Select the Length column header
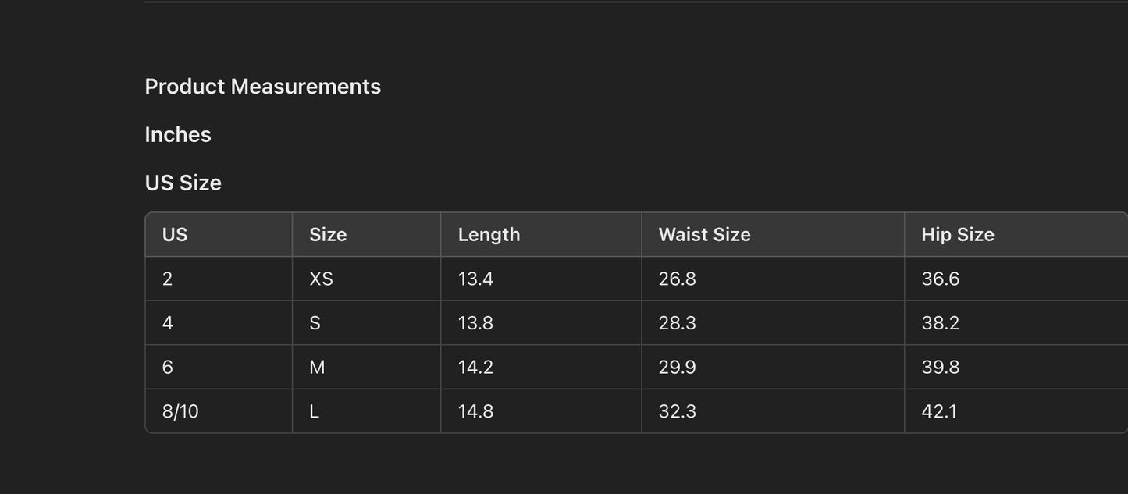1128x494 pixels. click(489, 235)
